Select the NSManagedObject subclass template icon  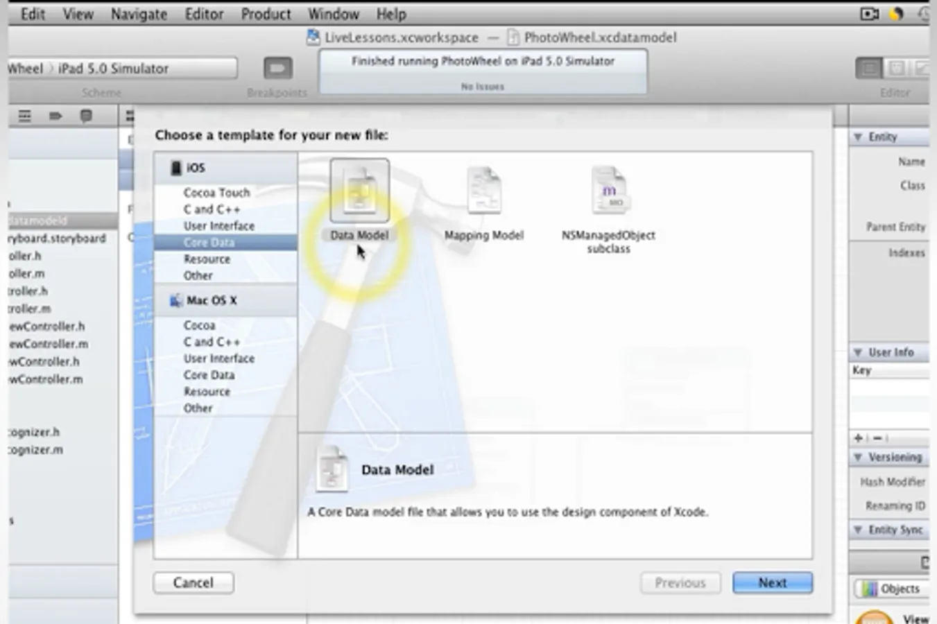(608, 189)
